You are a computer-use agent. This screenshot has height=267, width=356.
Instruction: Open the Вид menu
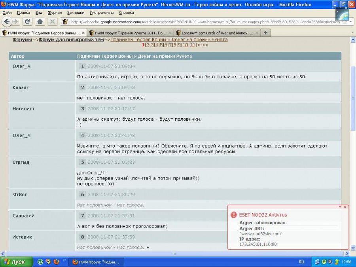pos(39,13)
